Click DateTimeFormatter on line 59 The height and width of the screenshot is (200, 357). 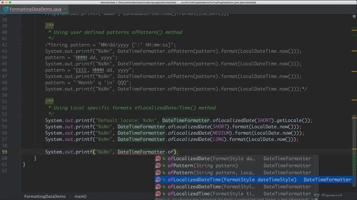141,152
